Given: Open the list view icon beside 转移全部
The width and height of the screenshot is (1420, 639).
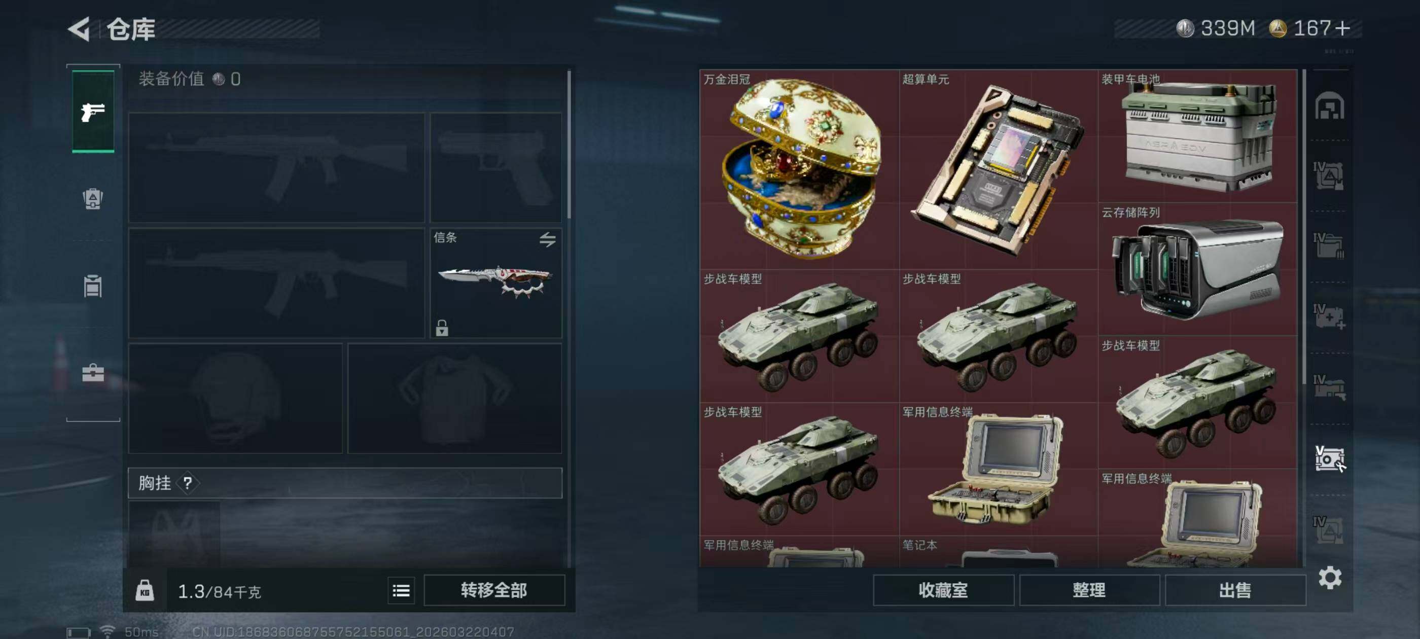Looking at the screenshot, I should pos(401,590).
